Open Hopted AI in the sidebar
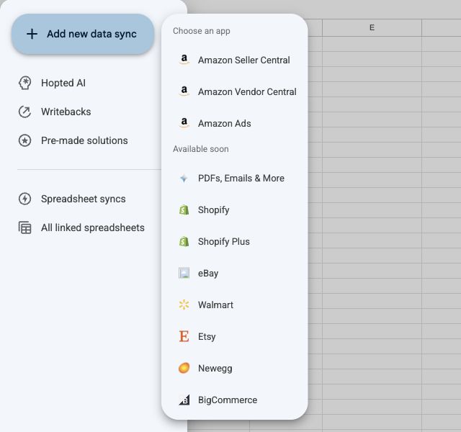 pyautogui.click(x=63, y=84)
